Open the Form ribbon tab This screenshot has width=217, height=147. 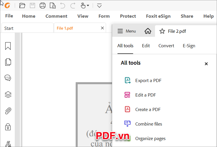pos(104,16)
